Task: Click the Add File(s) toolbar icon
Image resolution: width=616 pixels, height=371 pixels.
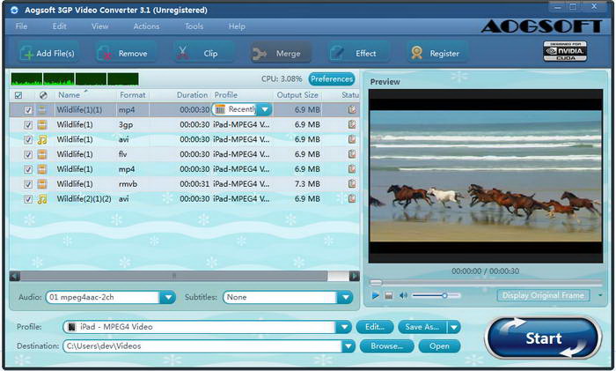Action: [26, 53]
